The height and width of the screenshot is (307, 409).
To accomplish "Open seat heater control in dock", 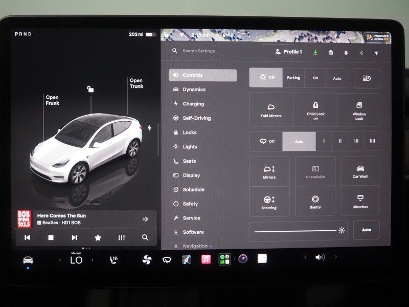I will (113, 260).
